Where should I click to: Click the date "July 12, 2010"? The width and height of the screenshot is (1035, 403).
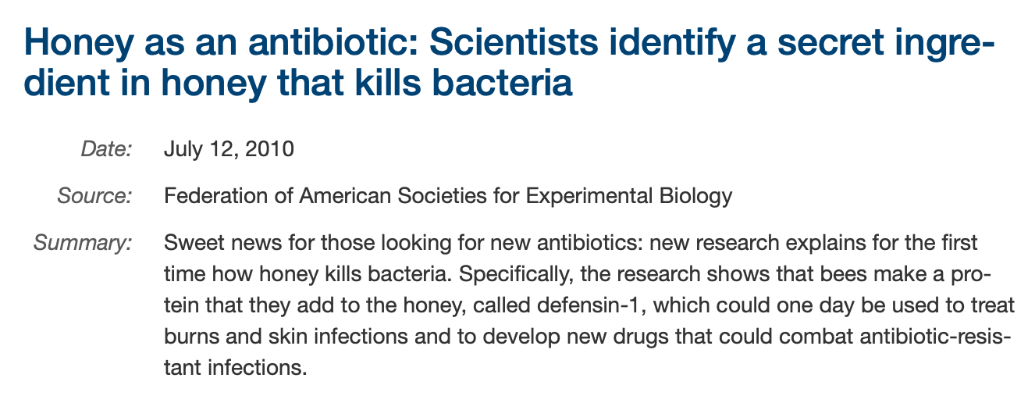pos(229,149)
